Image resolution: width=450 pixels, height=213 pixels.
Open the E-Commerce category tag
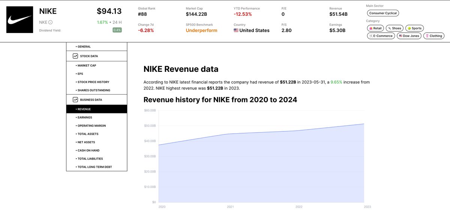[x=381, y=36]
